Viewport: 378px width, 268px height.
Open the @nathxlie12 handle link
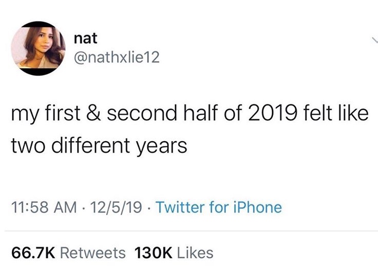coord(117,59)
